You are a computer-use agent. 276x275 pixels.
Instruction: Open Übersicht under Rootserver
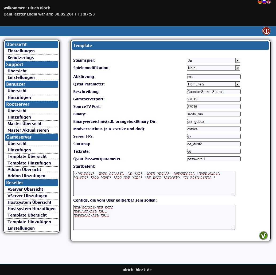coord(17,111)
